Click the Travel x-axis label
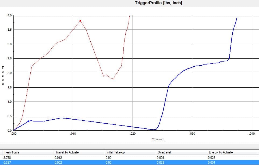Image resolution: width=259 pixels, height=165 pixels. (x=158, y=139)
